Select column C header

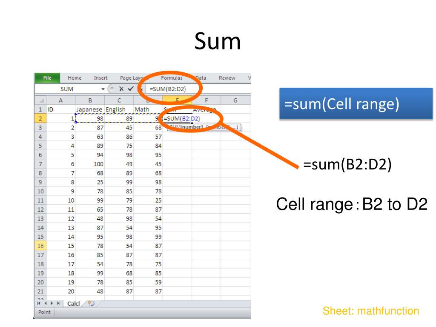(119, 100)
